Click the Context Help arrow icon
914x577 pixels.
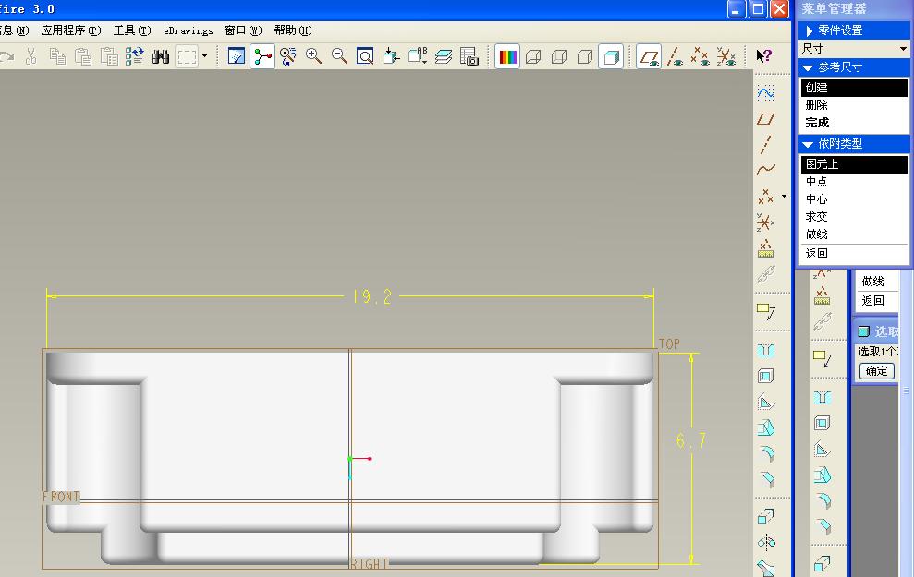(x=763, y=56)
